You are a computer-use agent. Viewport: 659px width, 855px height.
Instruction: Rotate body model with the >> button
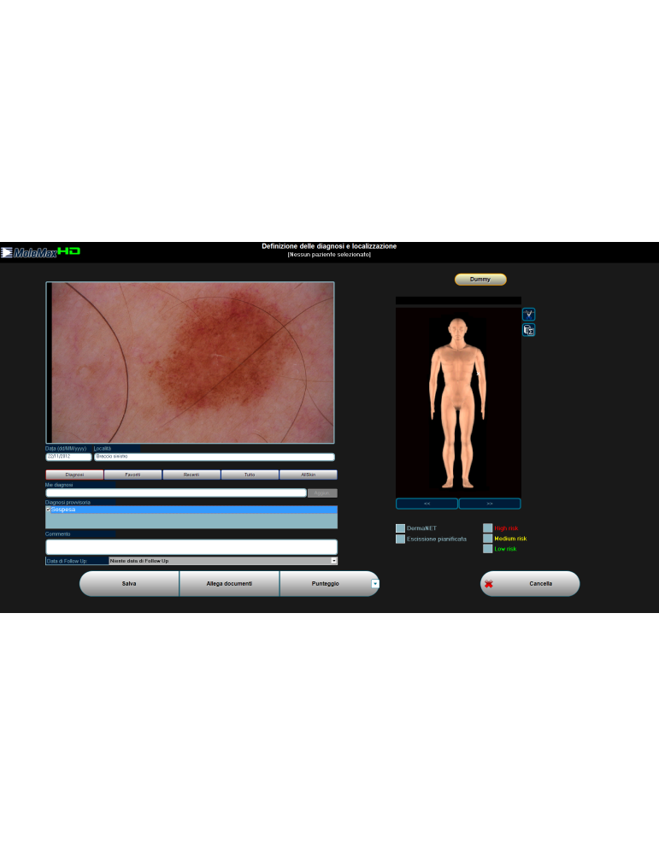pyautogui.click(x=490, y=504)
